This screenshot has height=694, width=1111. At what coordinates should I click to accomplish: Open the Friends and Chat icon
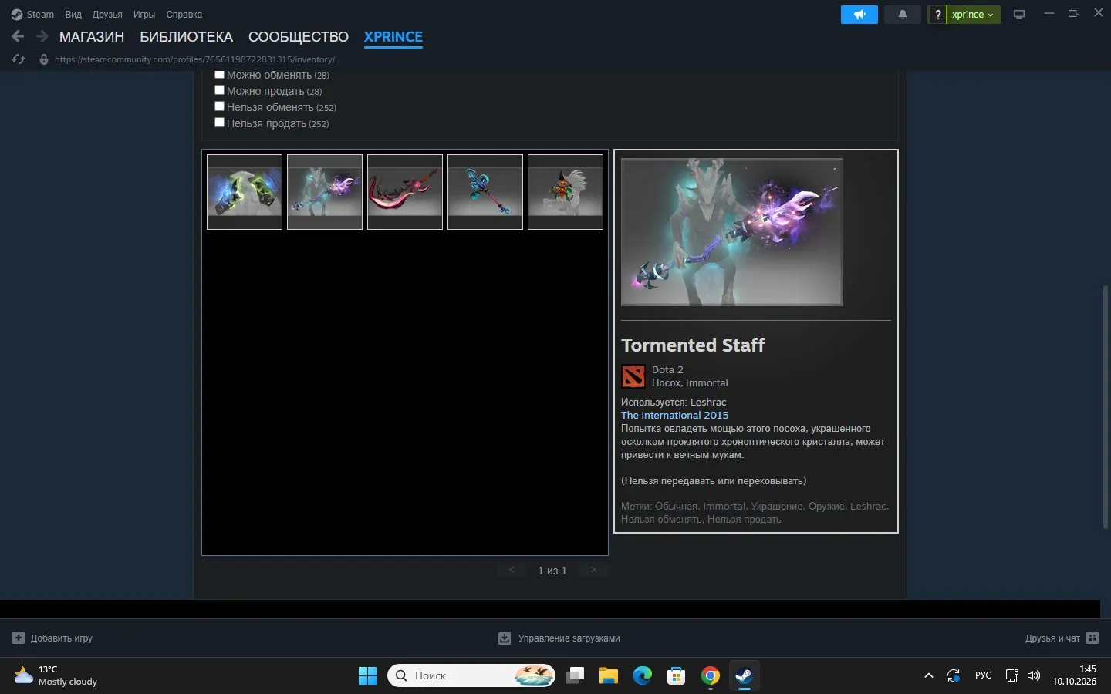(x=1092, y=638)
